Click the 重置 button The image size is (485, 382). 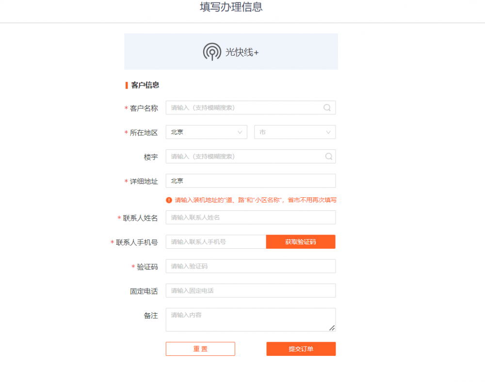(x=200, y=349)
